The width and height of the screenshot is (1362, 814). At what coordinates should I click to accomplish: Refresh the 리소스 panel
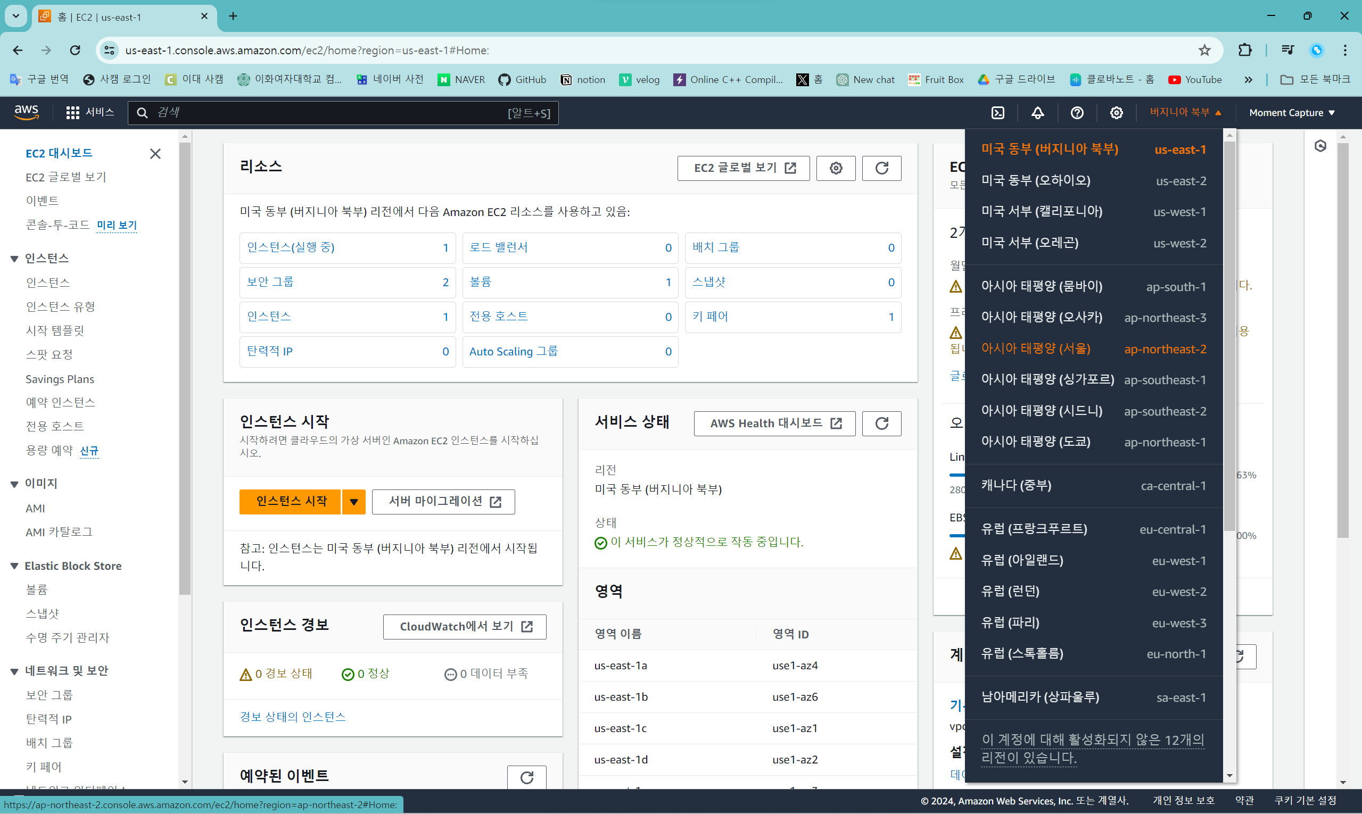tap(881, 168)
